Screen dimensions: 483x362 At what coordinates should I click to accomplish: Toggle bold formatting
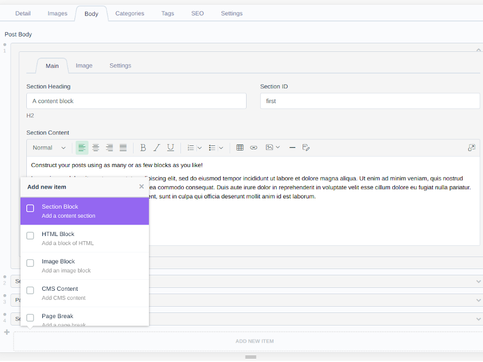pyautogui.click(x=143, y=148)
